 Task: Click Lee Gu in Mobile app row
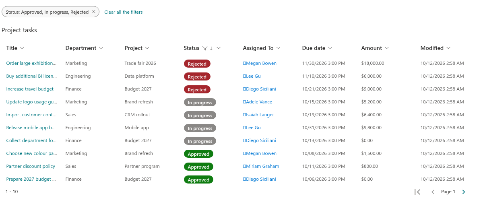[252, 128]
